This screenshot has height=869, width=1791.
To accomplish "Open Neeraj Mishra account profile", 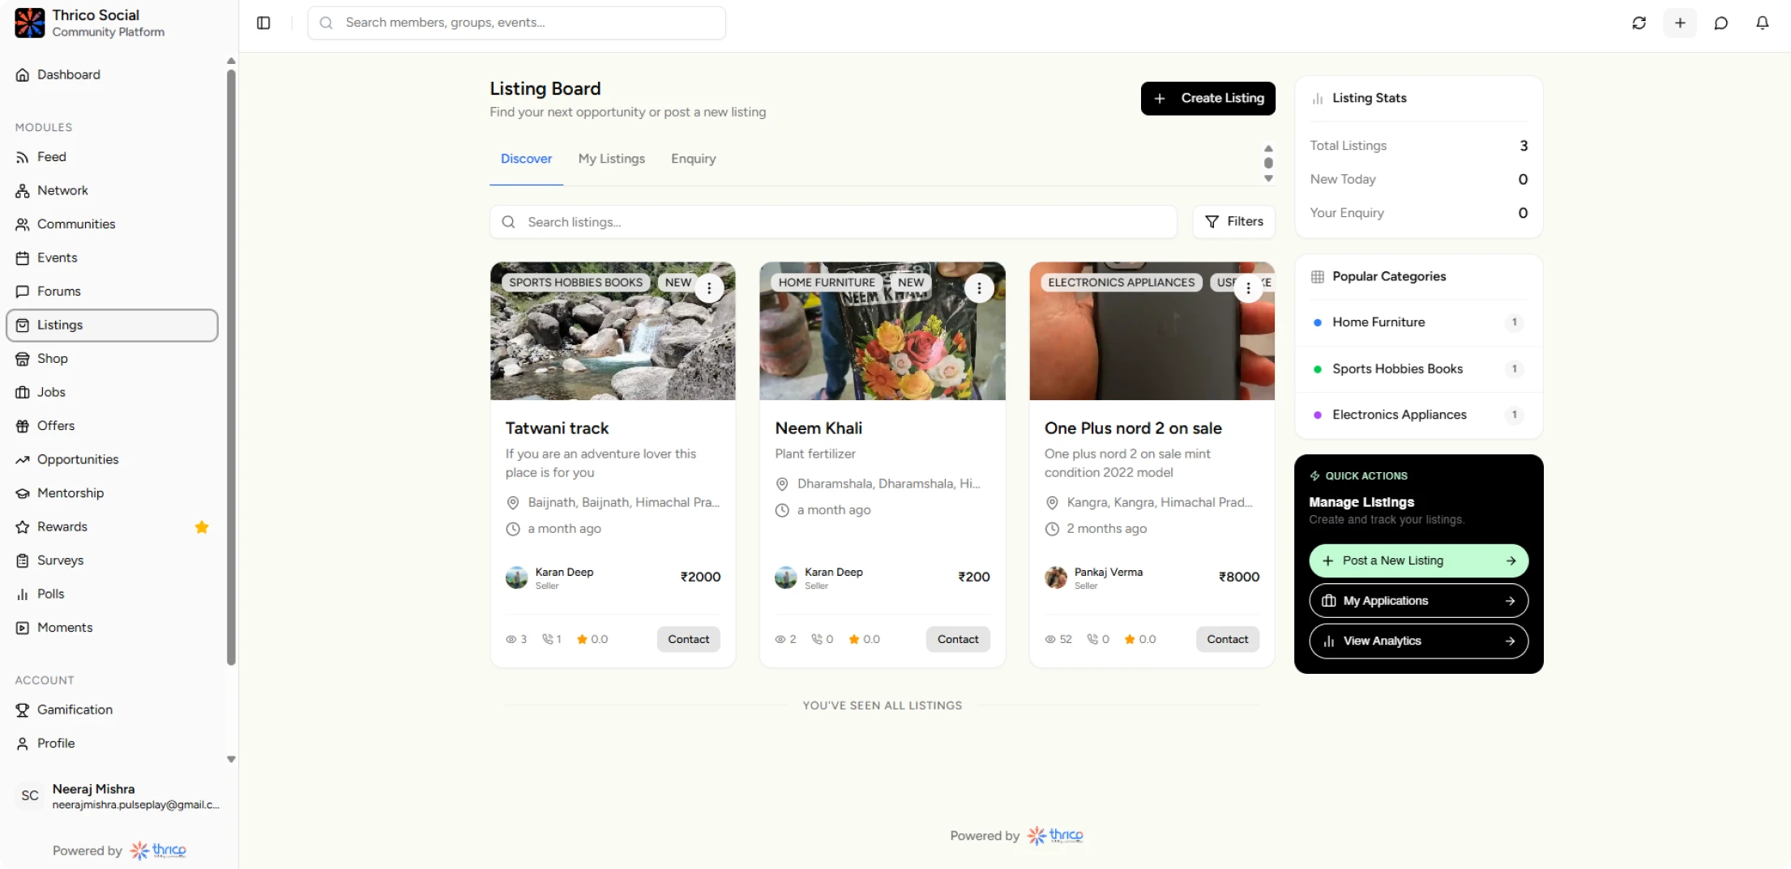I will click(x=118, y=796).
